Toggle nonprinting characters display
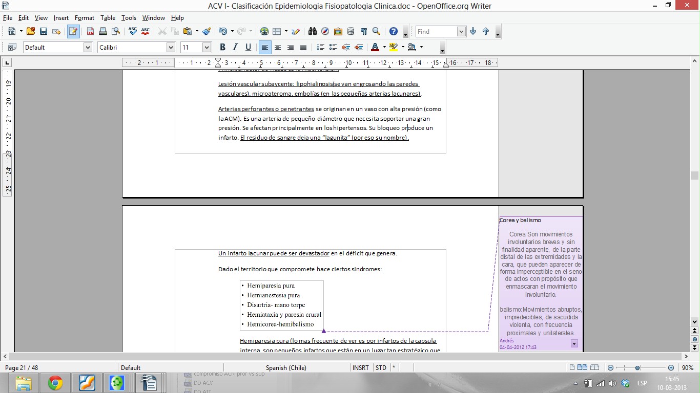This screenshot has width=700, height=393. [363, 32]
